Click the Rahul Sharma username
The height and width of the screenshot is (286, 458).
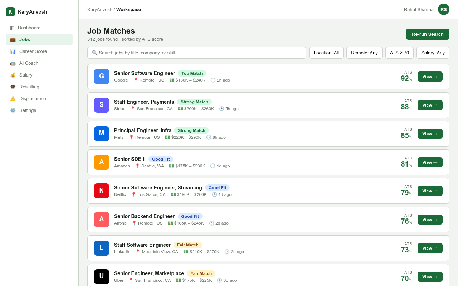[419, 10]
